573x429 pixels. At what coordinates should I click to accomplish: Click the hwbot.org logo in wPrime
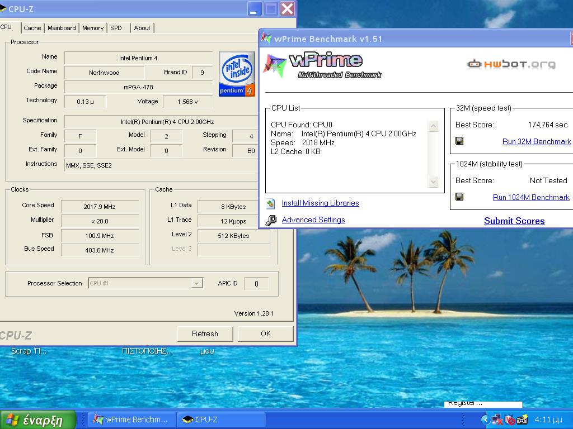click(511, 64)
